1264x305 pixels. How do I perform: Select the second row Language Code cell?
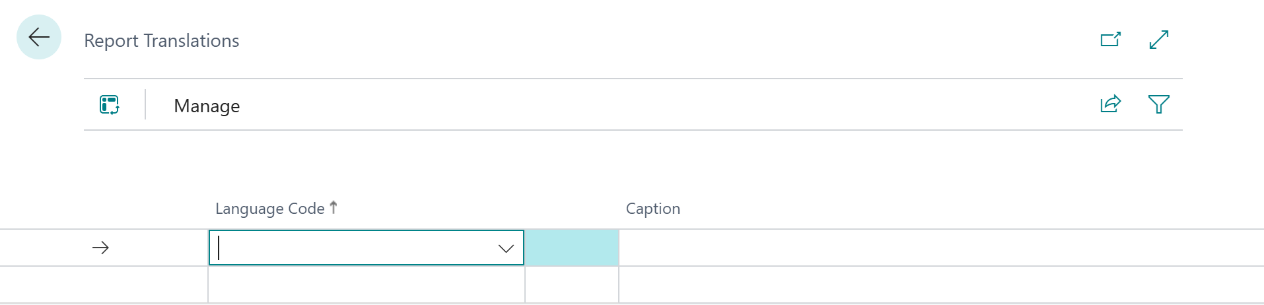pyautogui.click(x=366, y=285)
